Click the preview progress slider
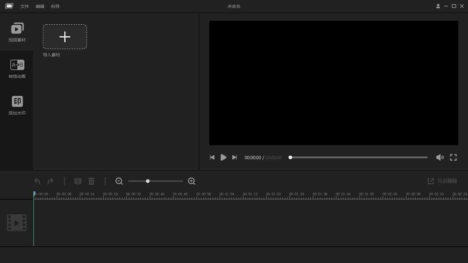Screen dimensions: 468x263 coord(359,157)
